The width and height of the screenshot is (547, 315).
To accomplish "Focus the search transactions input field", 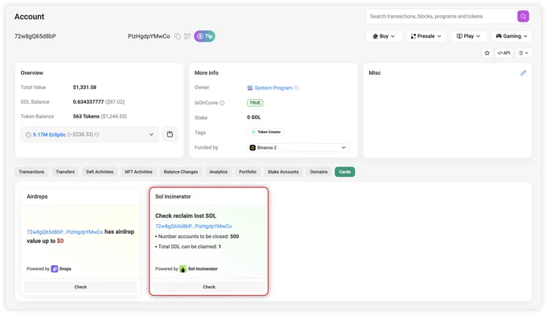I will 442,16.
